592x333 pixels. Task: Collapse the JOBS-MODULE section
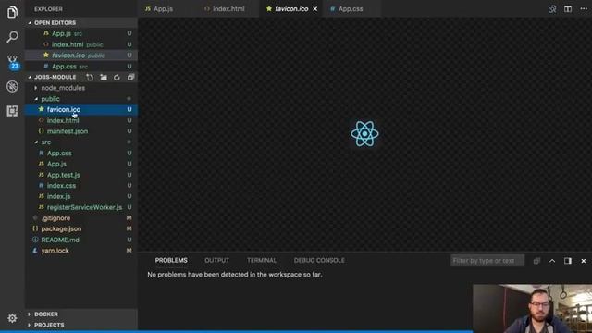coord(55,77)
